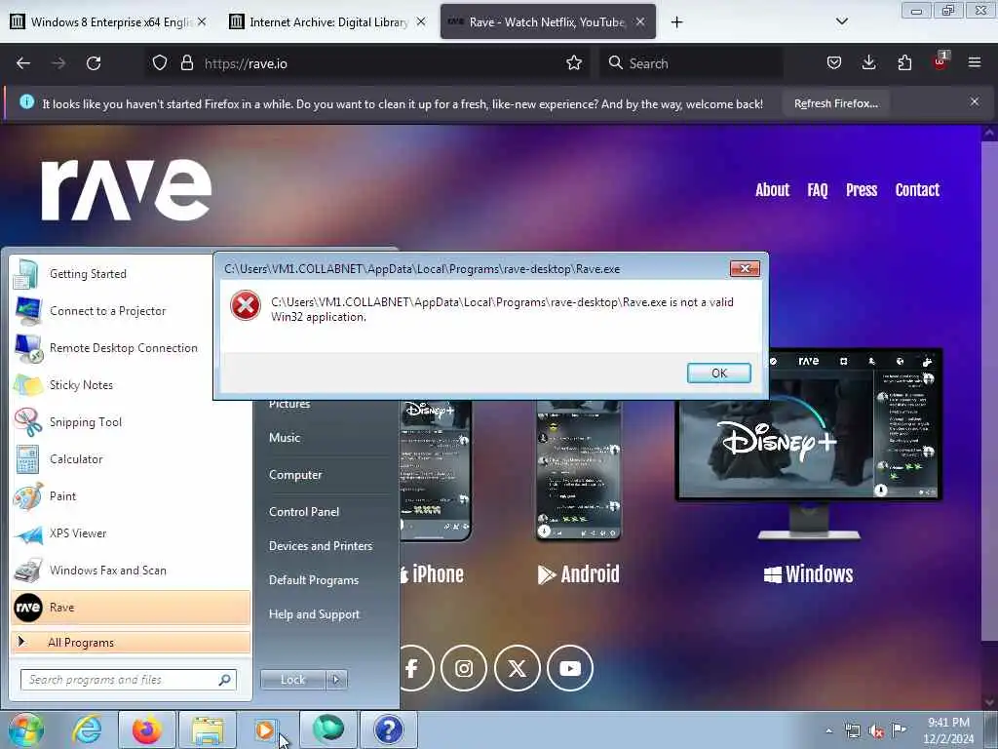This screenshot has width=998, height=749.
Task: Launch XPS Viewer
Action: pos(131,533)
